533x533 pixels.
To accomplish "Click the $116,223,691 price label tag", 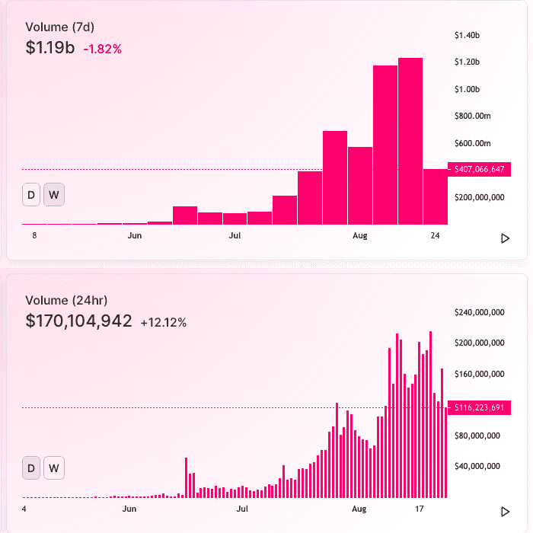I will point(479,407).
